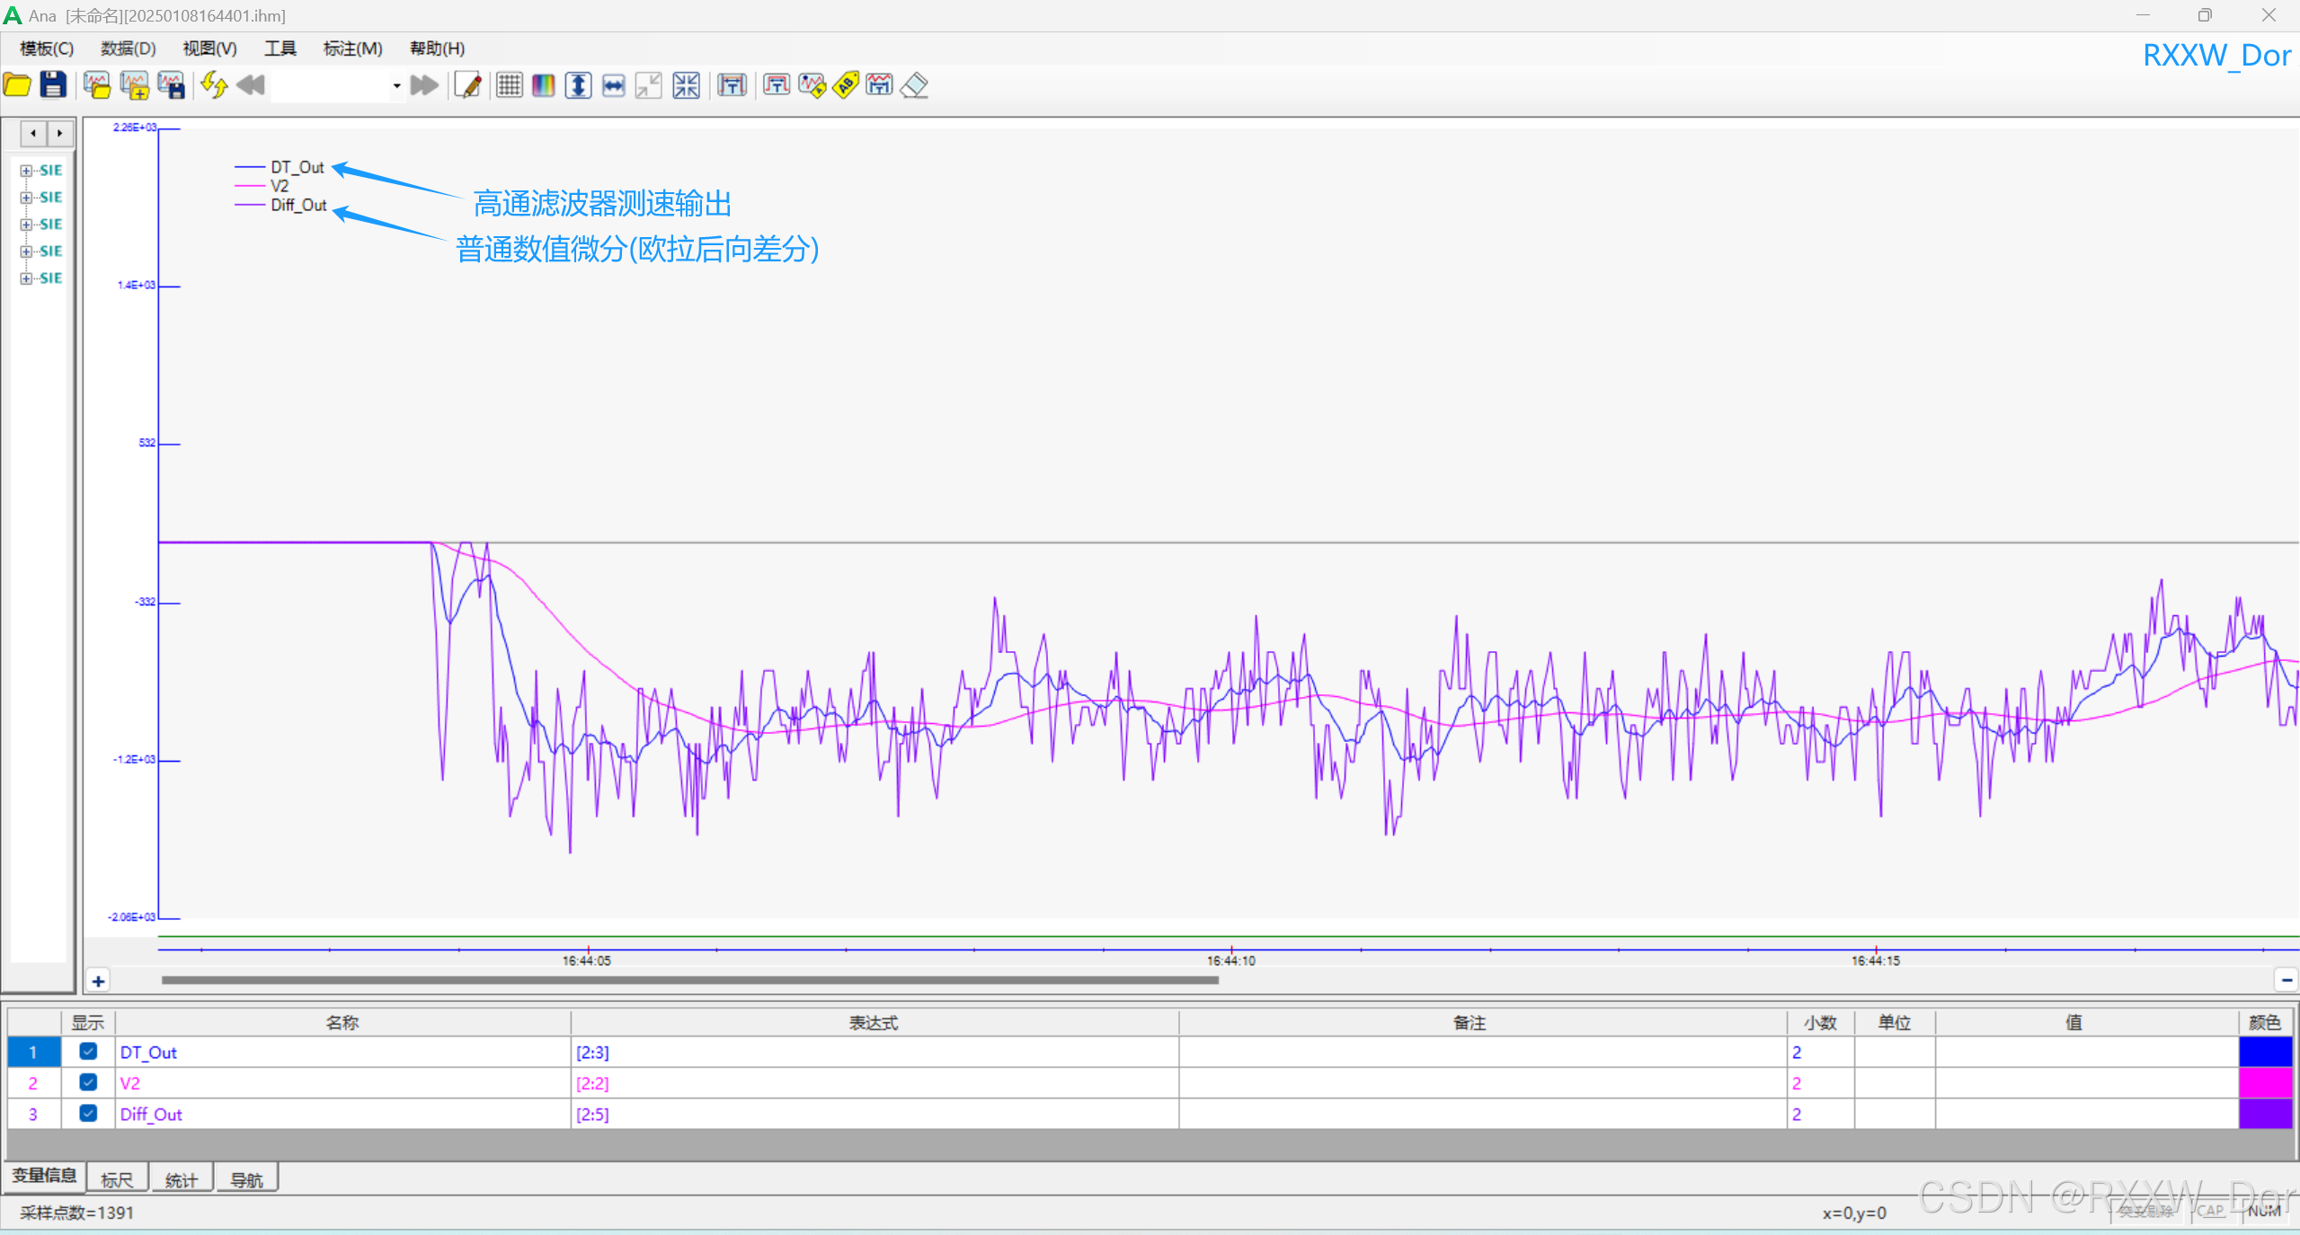Click the horizontal fit icon

(x=614, y=85)
